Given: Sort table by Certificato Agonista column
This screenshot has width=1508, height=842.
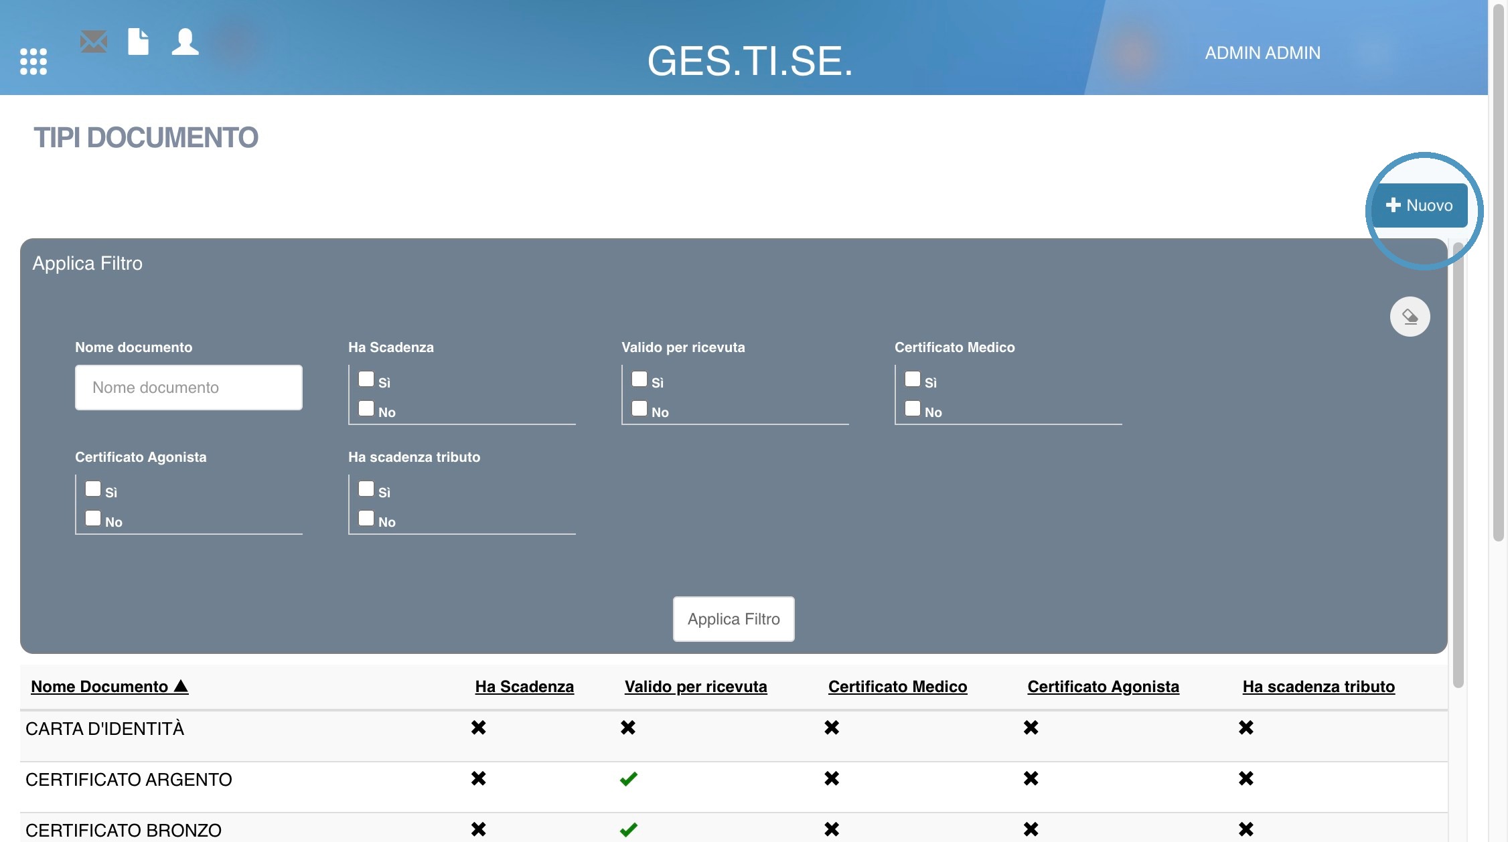Looking at the screenshot, I should [x=1103, y=687].
